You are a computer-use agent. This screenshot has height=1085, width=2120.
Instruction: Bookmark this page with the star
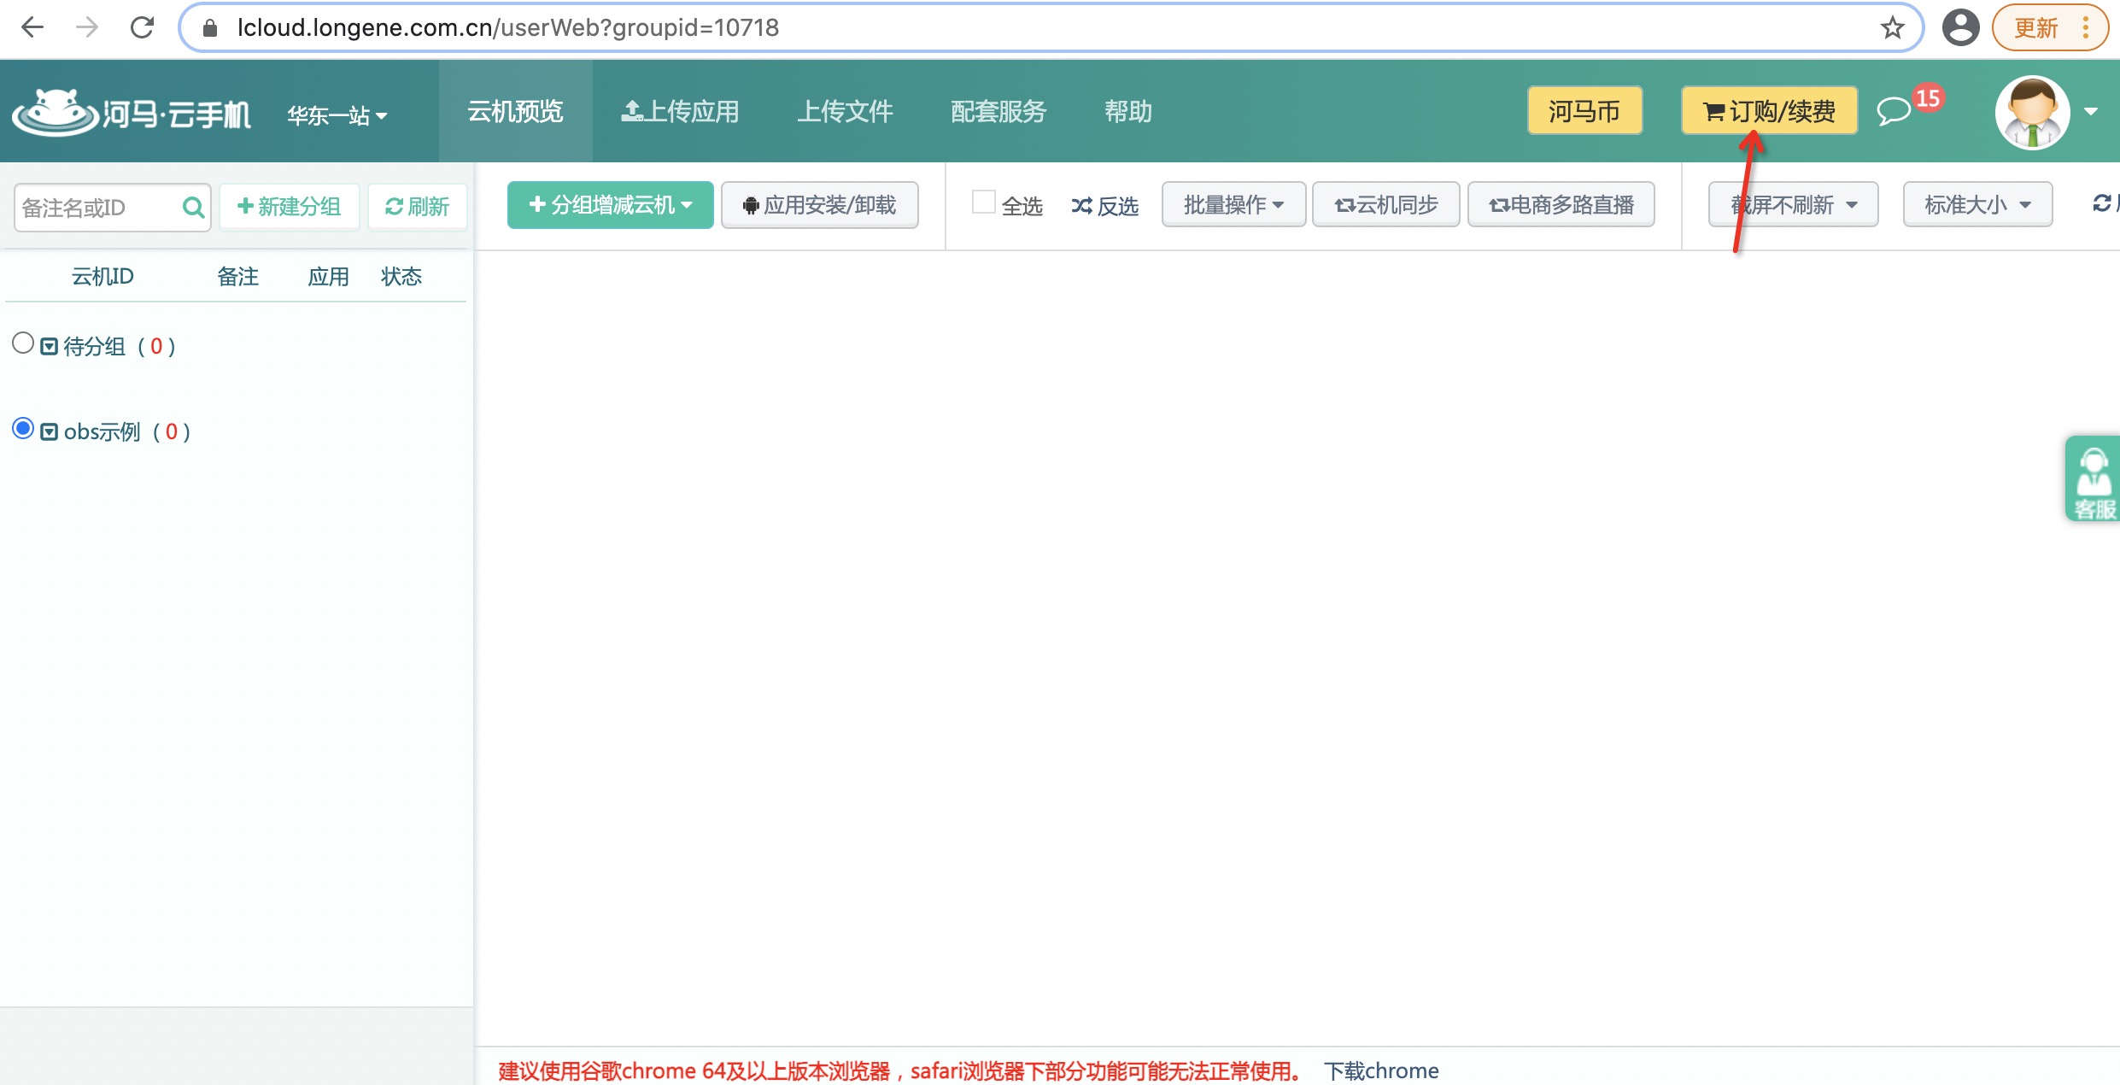pos(1893,27)
